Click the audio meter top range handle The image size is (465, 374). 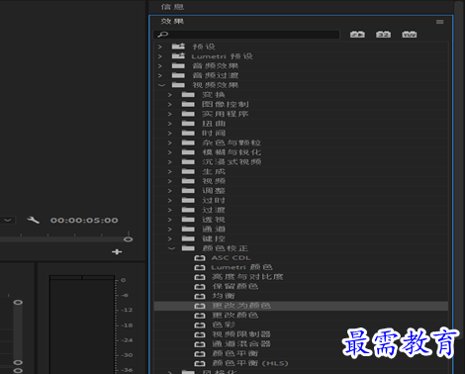point(18,302)
